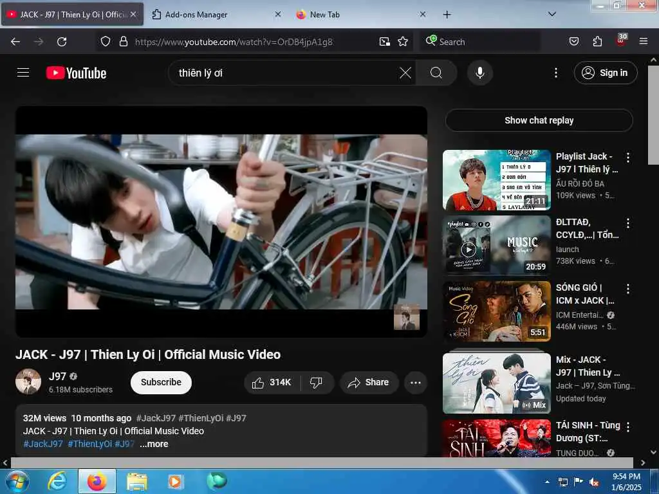
Task: Go back with the browser back arrow
Action: click(15, 42)
